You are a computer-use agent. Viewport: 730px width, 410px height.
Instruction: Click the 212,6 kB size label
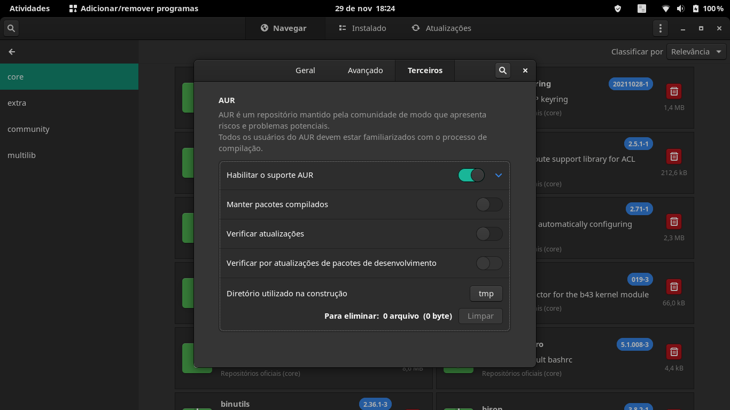coord(674,173)
